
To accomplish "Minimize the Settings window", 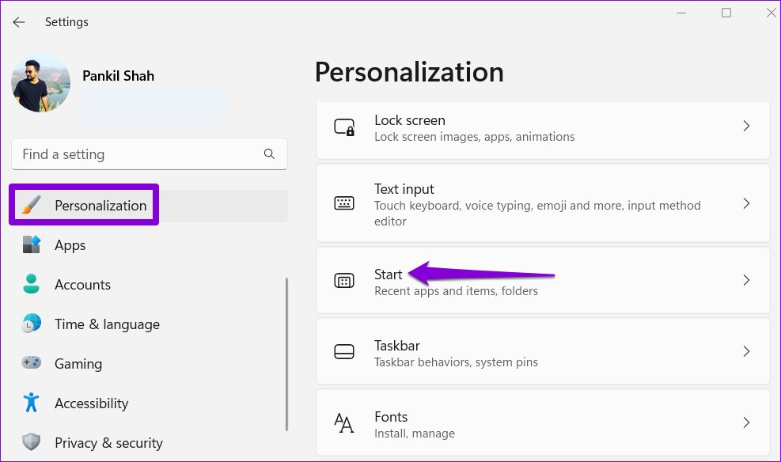I will point(681,13).
